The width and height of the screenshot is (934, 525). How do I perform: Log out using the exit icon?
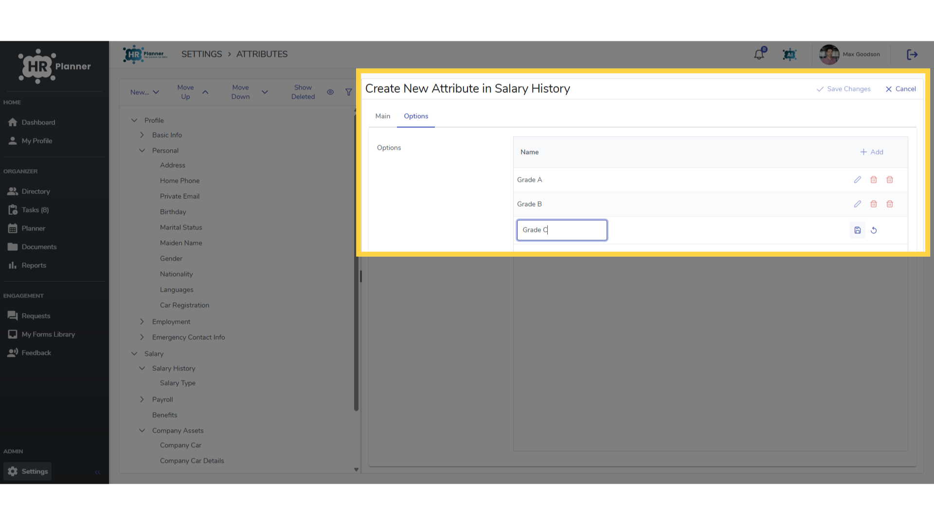coord(912,54)
